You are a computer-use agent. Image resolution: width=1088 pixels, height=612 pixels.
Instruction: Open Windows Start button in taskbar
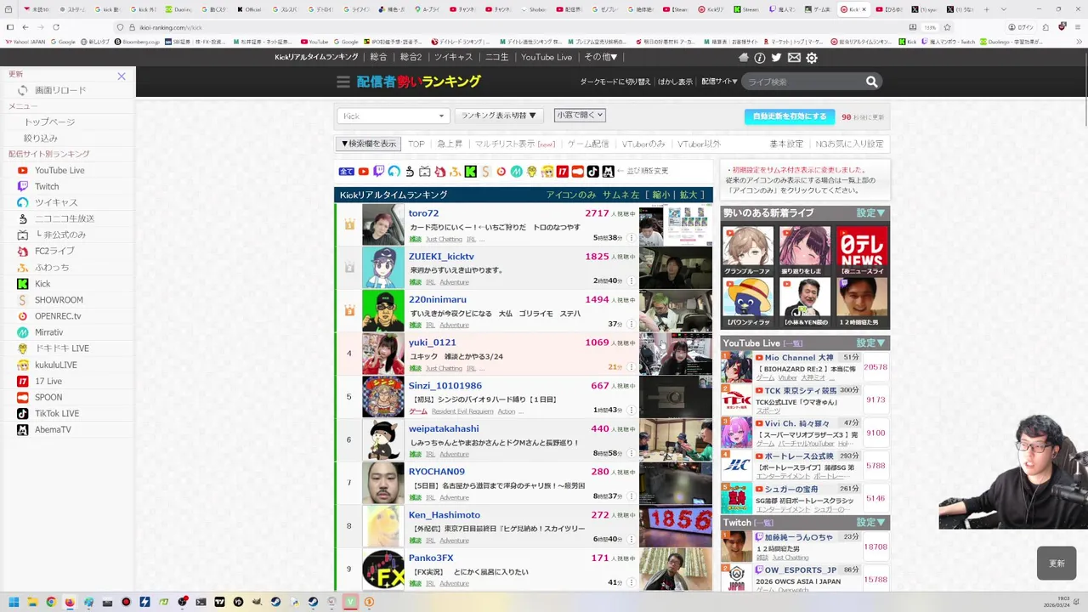coord(14,602)
